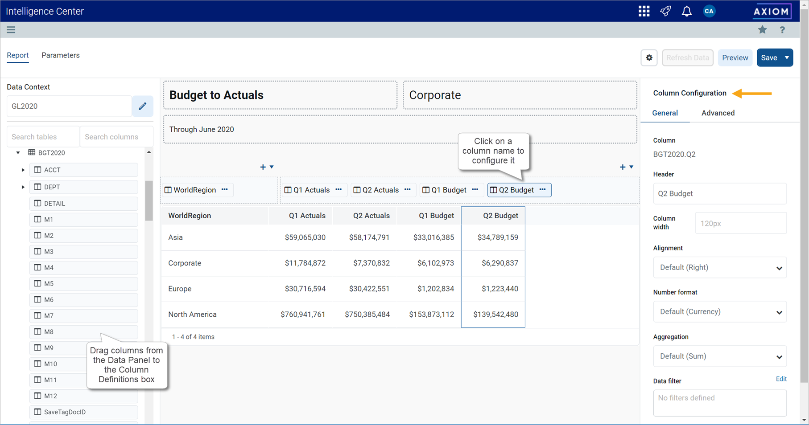Click the Preview button
This screenshot has height=425, width=809.
coord(735,58)
